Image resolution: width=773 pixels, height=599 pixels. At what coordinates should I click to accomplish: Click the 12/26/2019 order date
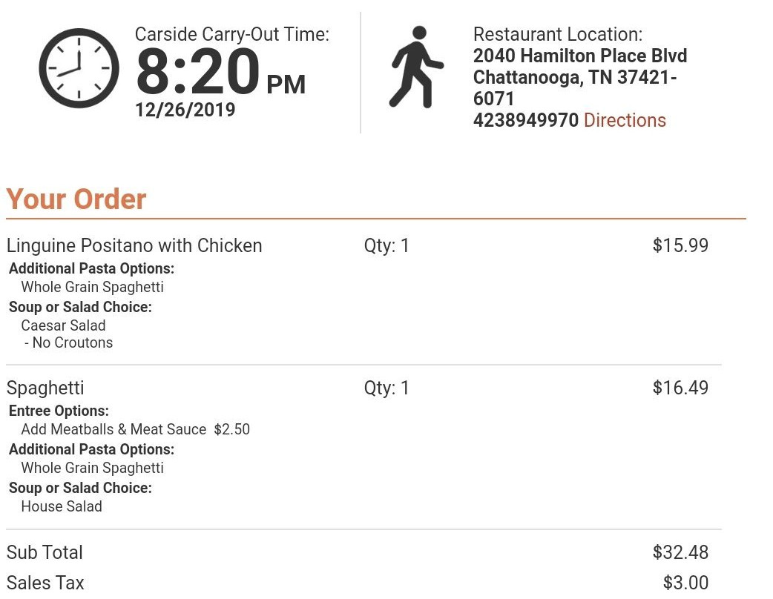185,110
